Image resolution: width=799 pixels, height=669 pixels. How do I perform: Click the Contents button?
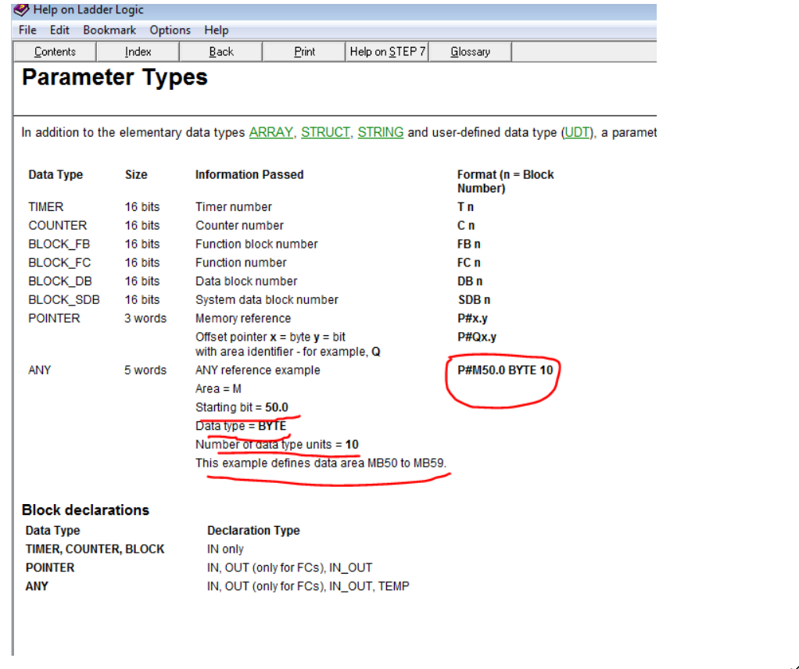coord(55,52)
